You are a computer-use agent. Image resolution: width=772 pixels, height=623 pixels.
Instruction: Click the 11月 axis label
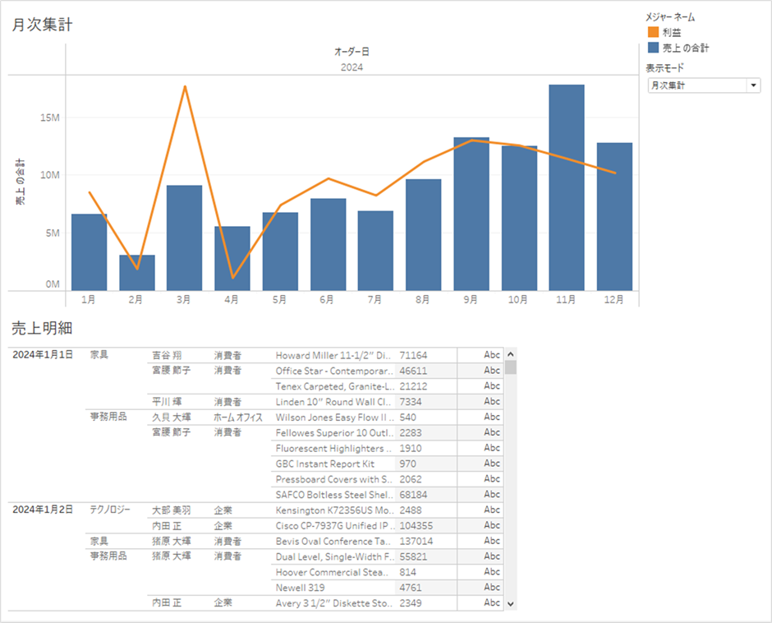click(566, 300)
